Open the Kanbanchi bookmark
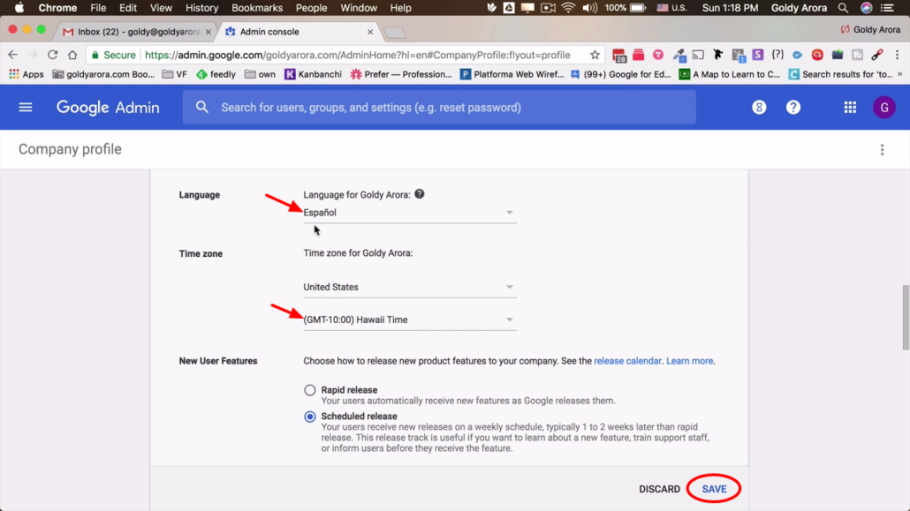Viewport: 910px width, 511px height. point(313,74)
